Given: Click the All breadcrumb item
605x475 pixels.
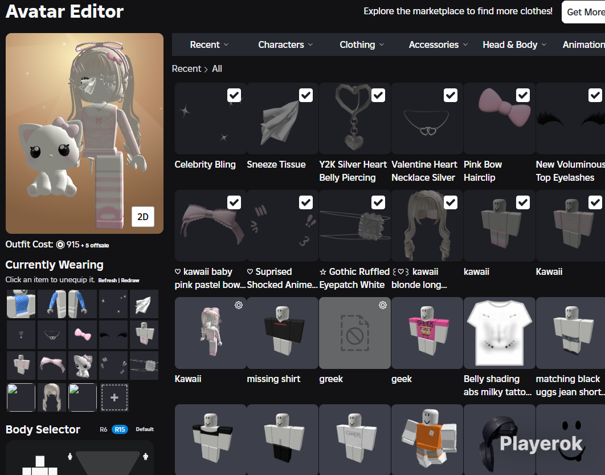Looking at the screenshot, I should (x=217, y=69).
